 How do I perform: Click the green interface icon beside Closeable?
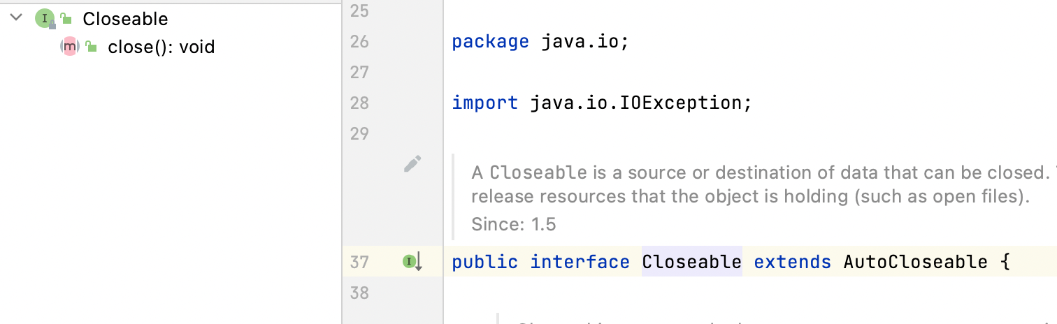tap(44, 19)
